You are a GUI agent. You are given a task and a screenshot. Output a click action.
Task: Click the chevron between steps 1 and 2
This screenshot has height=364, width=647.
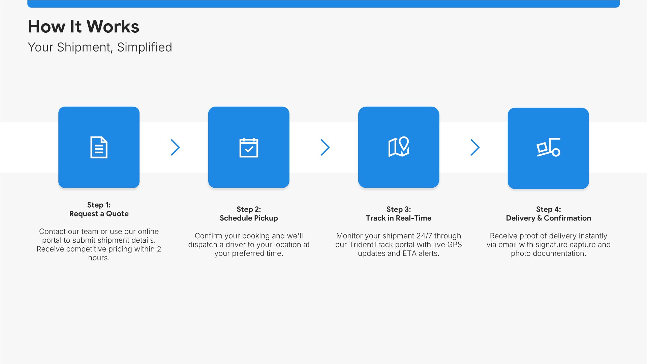click(x=175, y=147)
